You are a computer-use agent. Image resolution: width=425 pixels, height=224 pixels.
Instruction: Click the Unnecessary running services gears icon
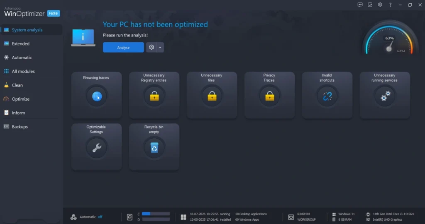coord(385,96)
